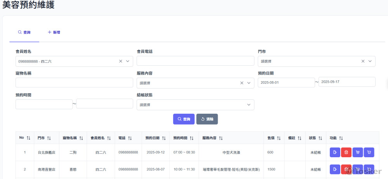Sort table by 寵物名稱 column arrows
The width and height of the screenshot is (388, 179).
(81, 138)
